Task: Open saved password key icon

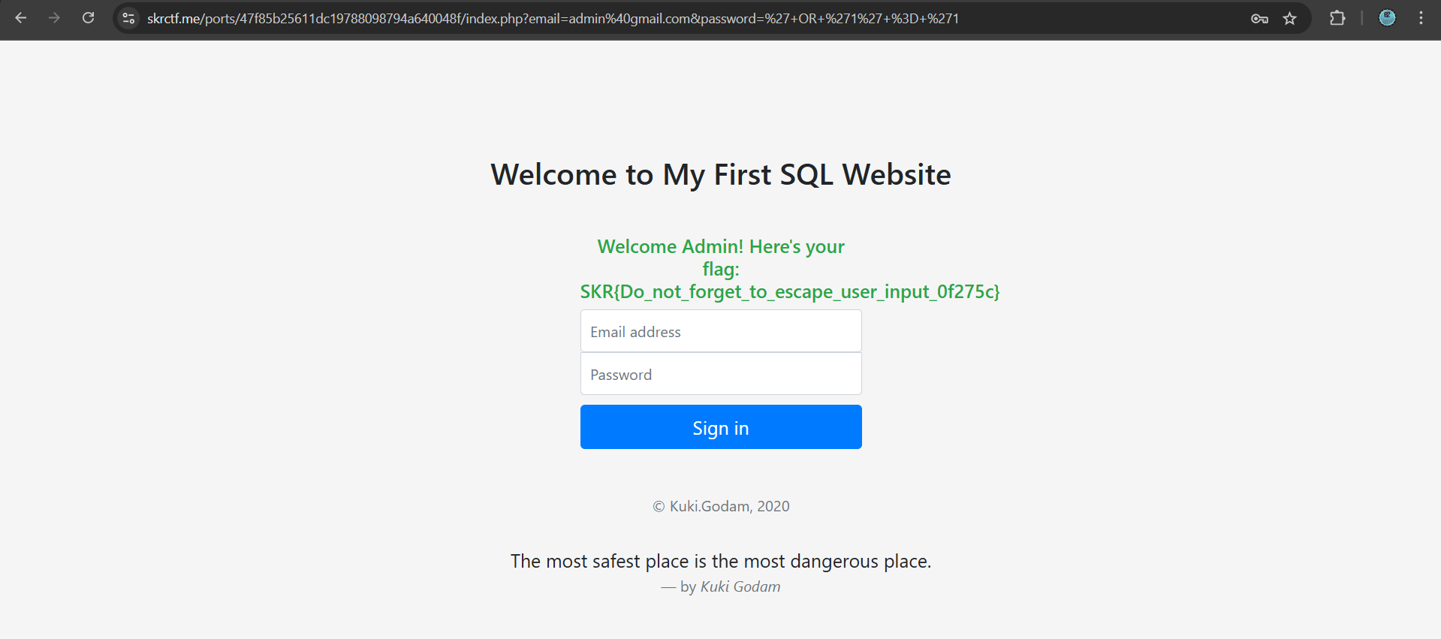Action: pos(1259,19)
